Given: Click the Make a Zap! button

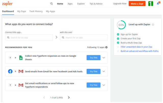Looking at the screenshot, I should (137, 4).
